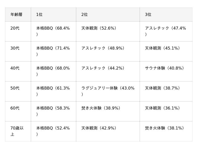Screen dimensions: 202x149
Task: Click the 天体観測（42.9%）cell
Action: point(100,128)
